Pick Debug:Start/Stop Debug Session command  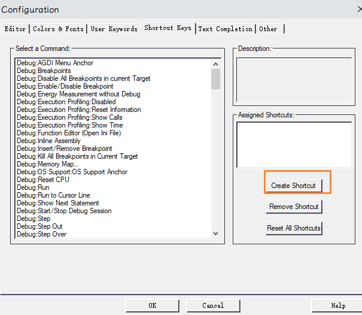64,211
